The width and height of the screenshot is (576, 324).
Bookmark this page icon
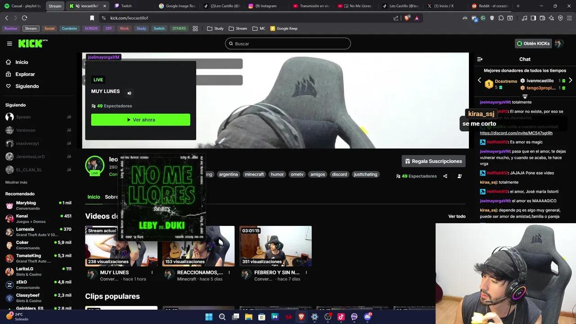(92, 18)
